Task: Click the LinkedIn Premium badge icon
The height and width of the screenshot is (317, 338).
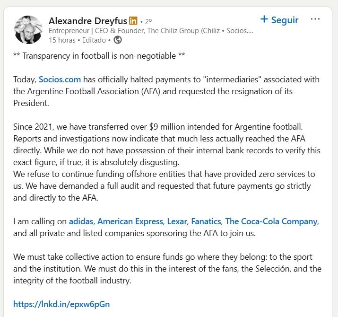Action: click(x=133, y=21)
